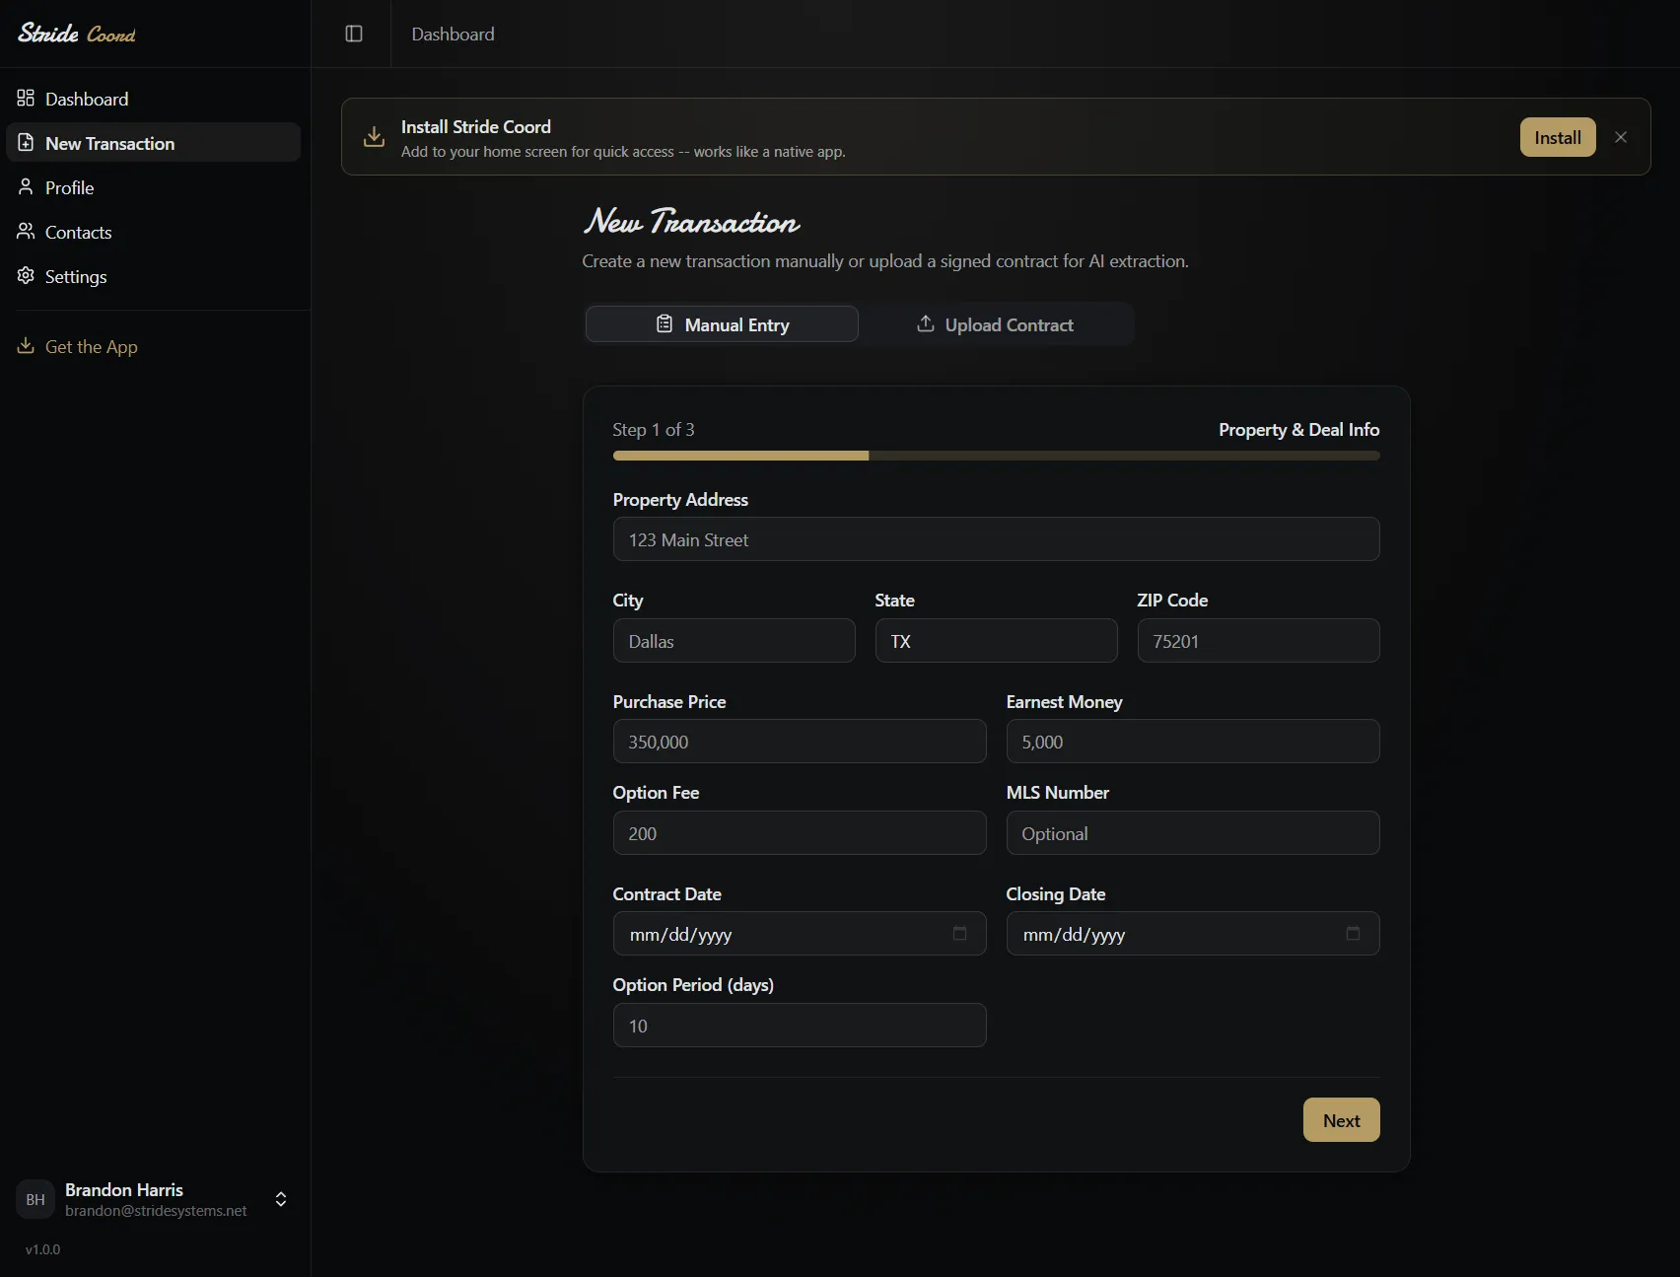Open Profile via the person icon

25,187
